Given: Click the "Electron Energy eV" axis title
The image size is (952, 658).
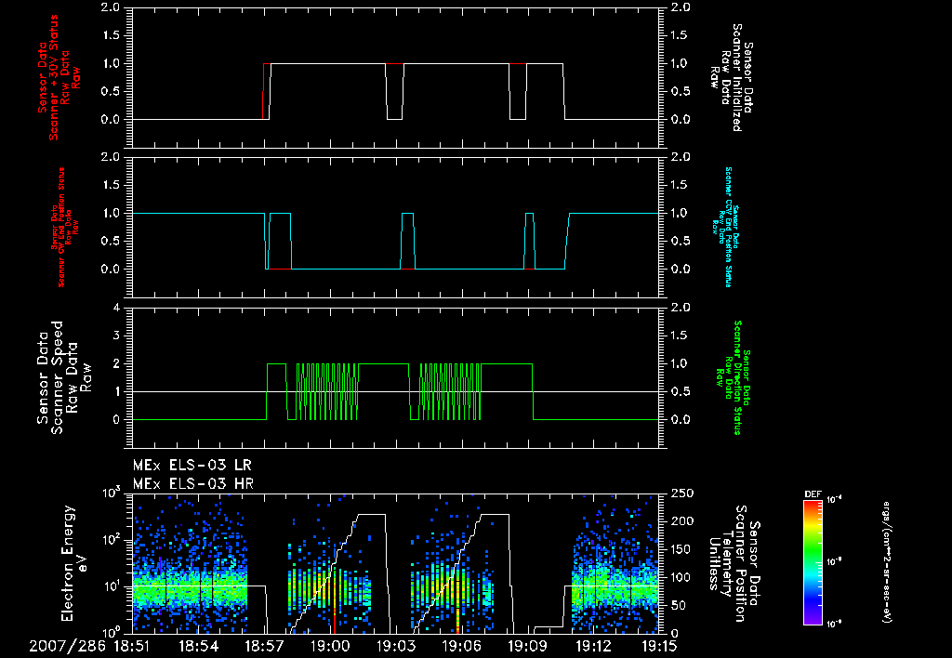Looking at the screenshot, I should 74,563.
